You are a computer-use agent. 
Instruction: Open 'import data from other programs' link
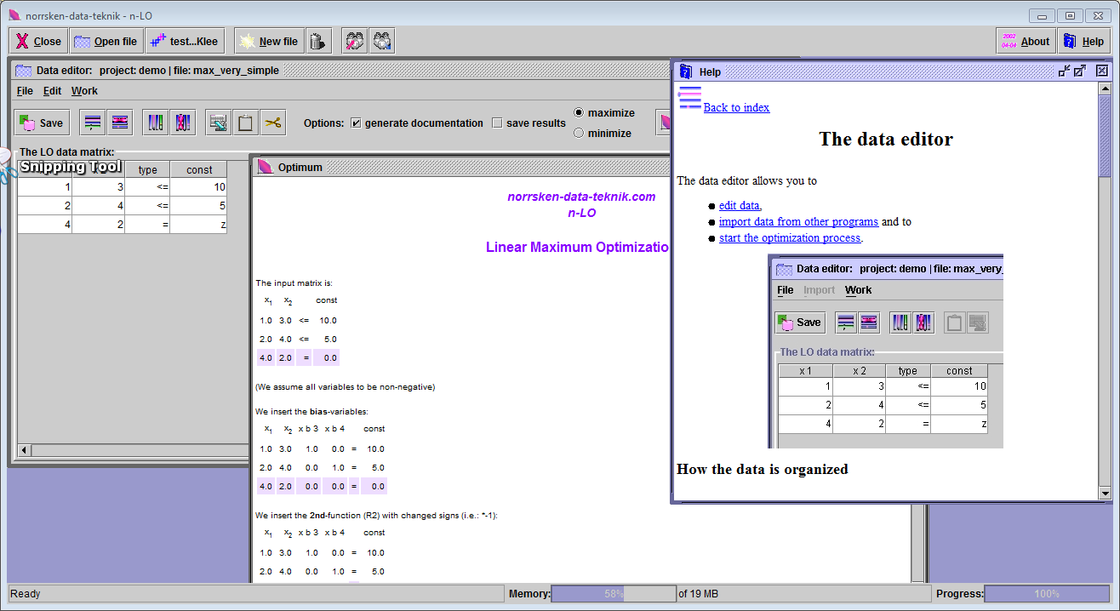tap(798, 221)
